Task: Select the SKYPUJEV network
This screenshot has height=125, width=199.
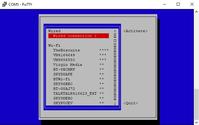Action: pos(79,103)
